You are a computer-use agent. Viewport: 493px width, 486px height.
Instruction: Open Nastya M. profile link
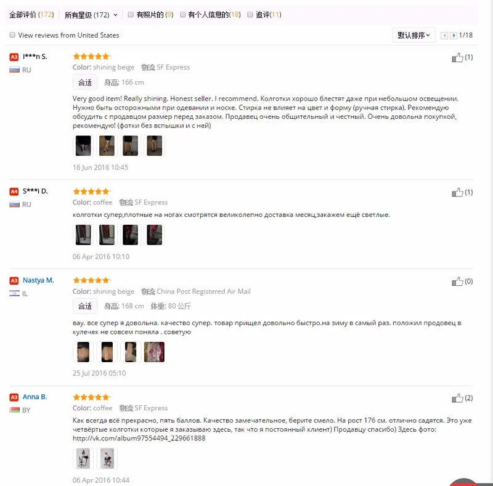(38, 280)
